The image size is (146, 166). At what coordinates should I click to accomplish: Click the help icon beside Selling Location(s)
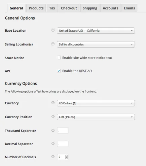pyautogui.click(x=53, y=44)
